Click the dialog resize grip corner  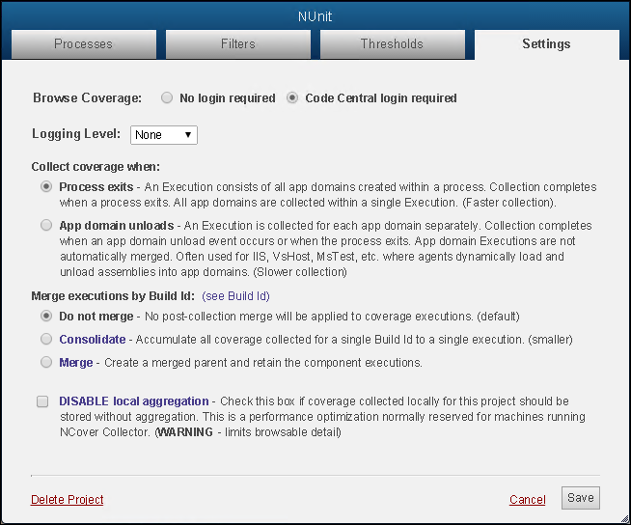point(624,519)
